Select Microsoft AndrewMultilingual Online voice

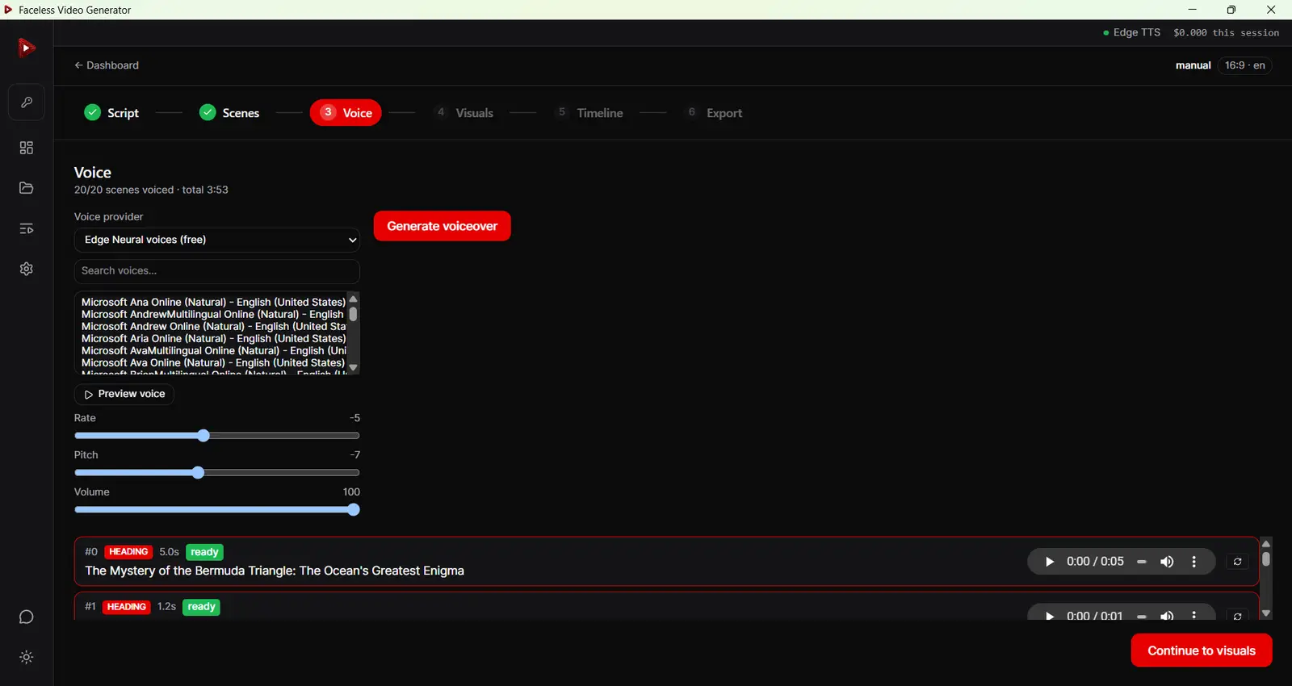tap(213, 314)
